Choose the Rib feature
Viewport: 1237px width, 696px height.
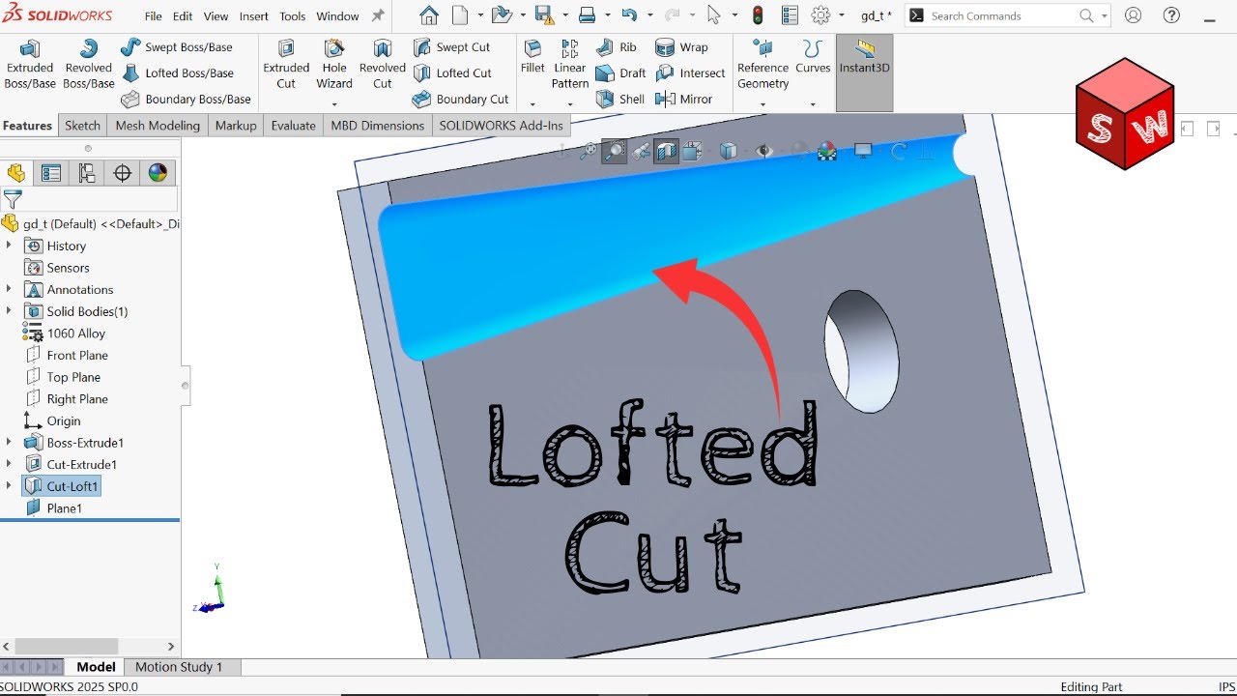click(x=616, y=46)
